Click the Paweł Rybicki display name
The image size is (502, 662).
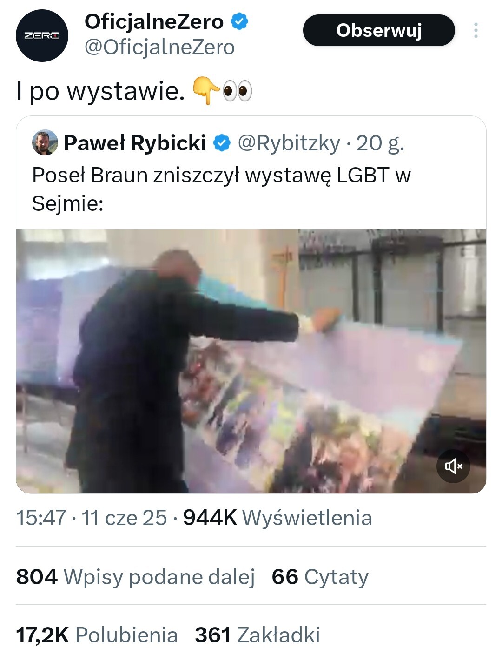pos(135,143)
